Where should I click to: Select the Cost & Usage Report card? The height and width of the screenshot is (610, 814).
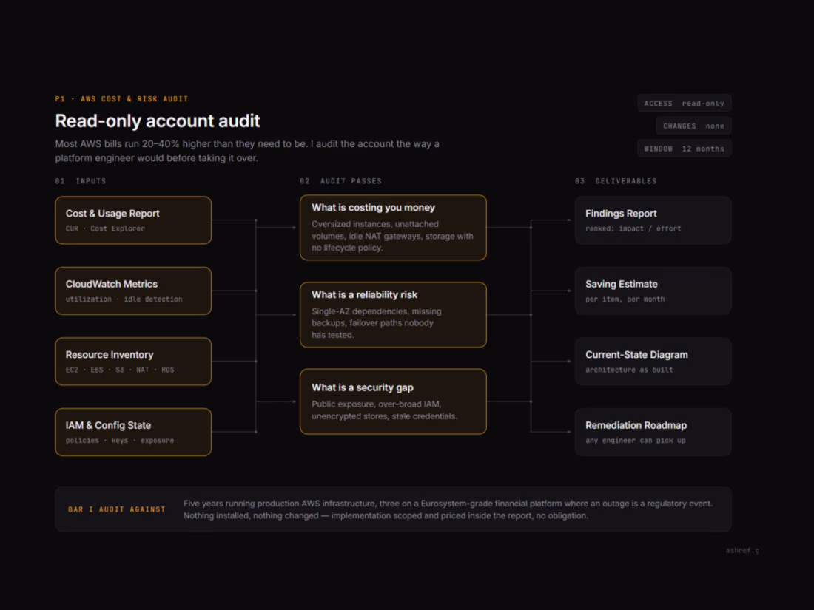(x=133, y=220)
